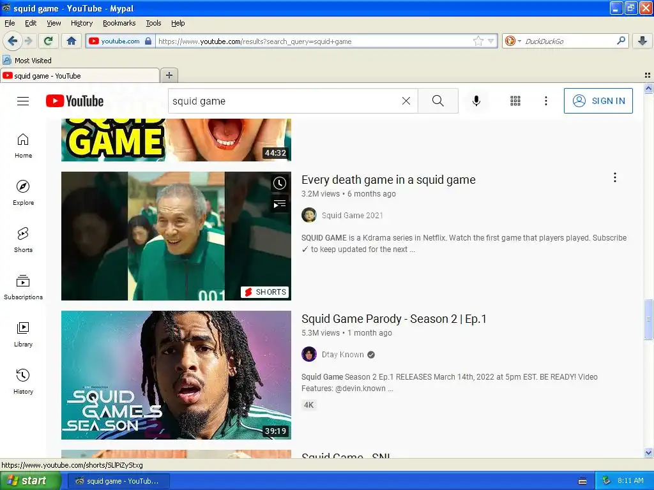Click the tab groups icon at far right

[x=648, y=75]
